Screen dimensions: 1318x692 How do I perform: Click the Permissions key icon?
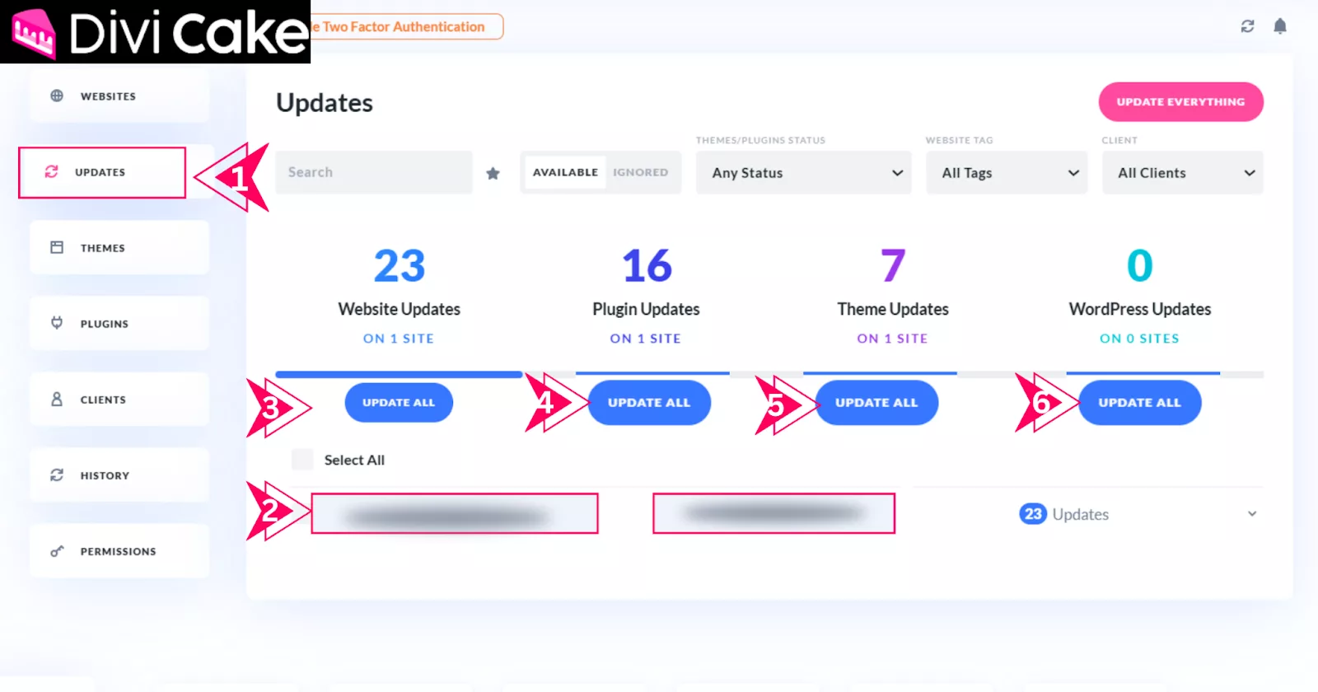click(x=57, y=551)
